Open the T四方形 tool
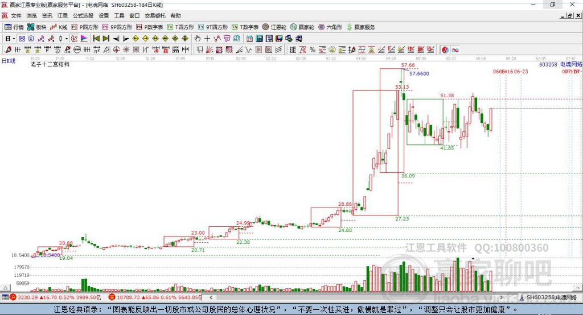 [x=180, y=27]
